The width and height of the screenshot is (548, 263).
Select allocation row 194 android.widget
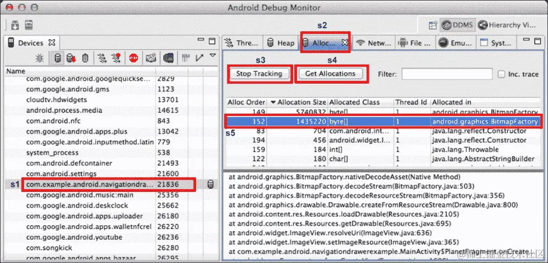point(383,140)
